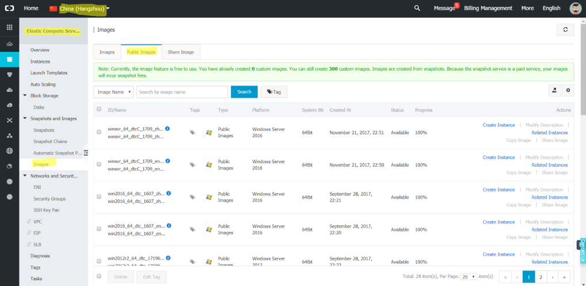Check the win2016_64_dtc_1607_zh row checkbox
This screenshot has width=586, height=286.
tap(99, 196)
